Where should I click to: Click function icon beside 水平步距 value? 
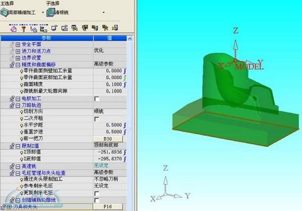125,125
